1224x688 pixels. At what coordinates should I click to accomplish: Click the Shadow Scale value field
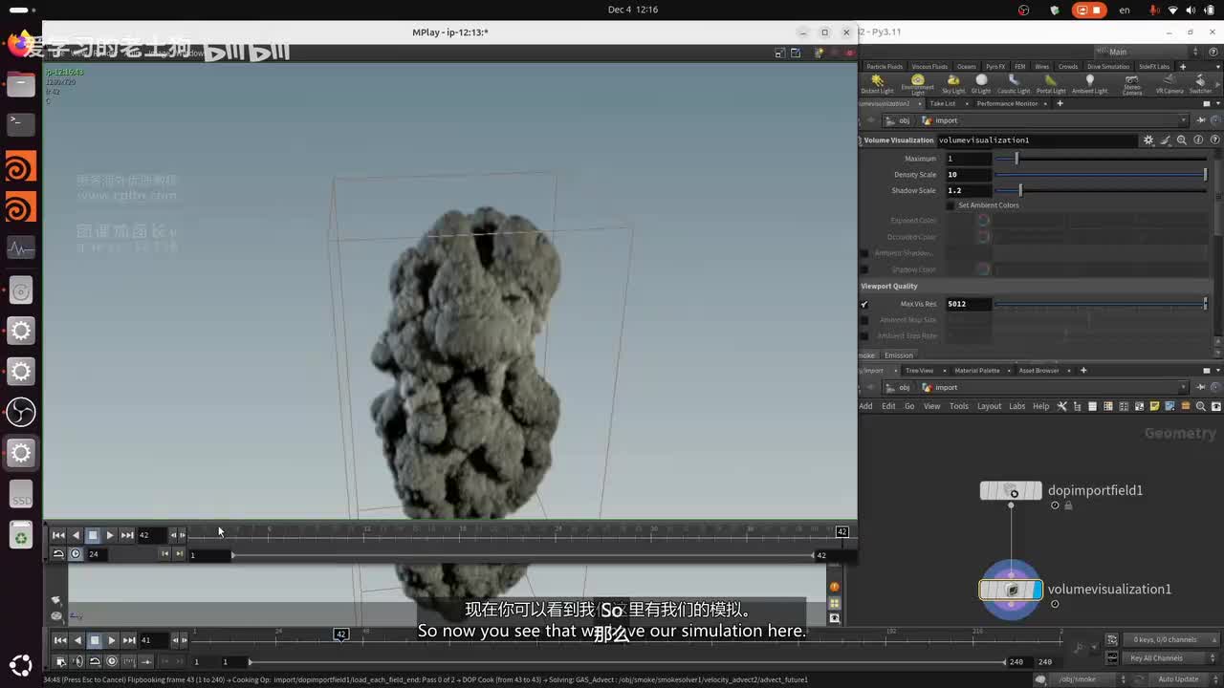968,191
